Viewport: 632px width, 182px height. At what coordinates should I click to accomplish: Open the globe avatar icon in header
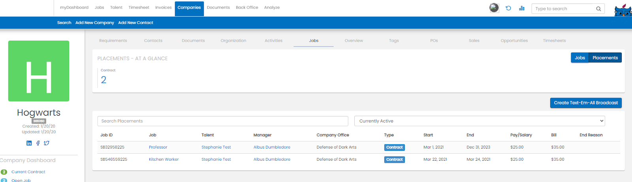pyautogui.click(x=494, y=8)
